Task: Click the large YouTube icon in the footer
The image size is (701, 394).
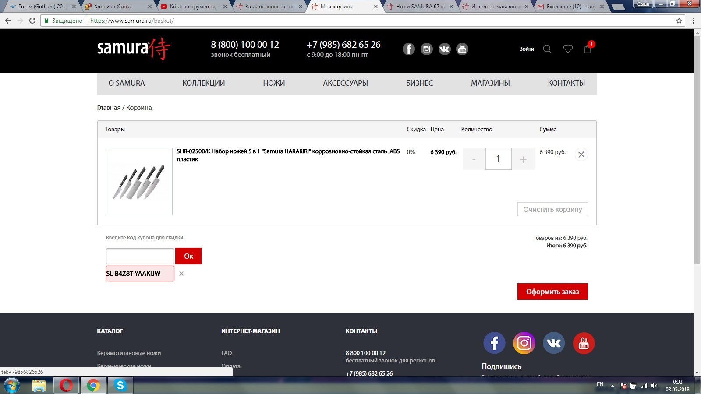Action: click(x=584, y=343)
